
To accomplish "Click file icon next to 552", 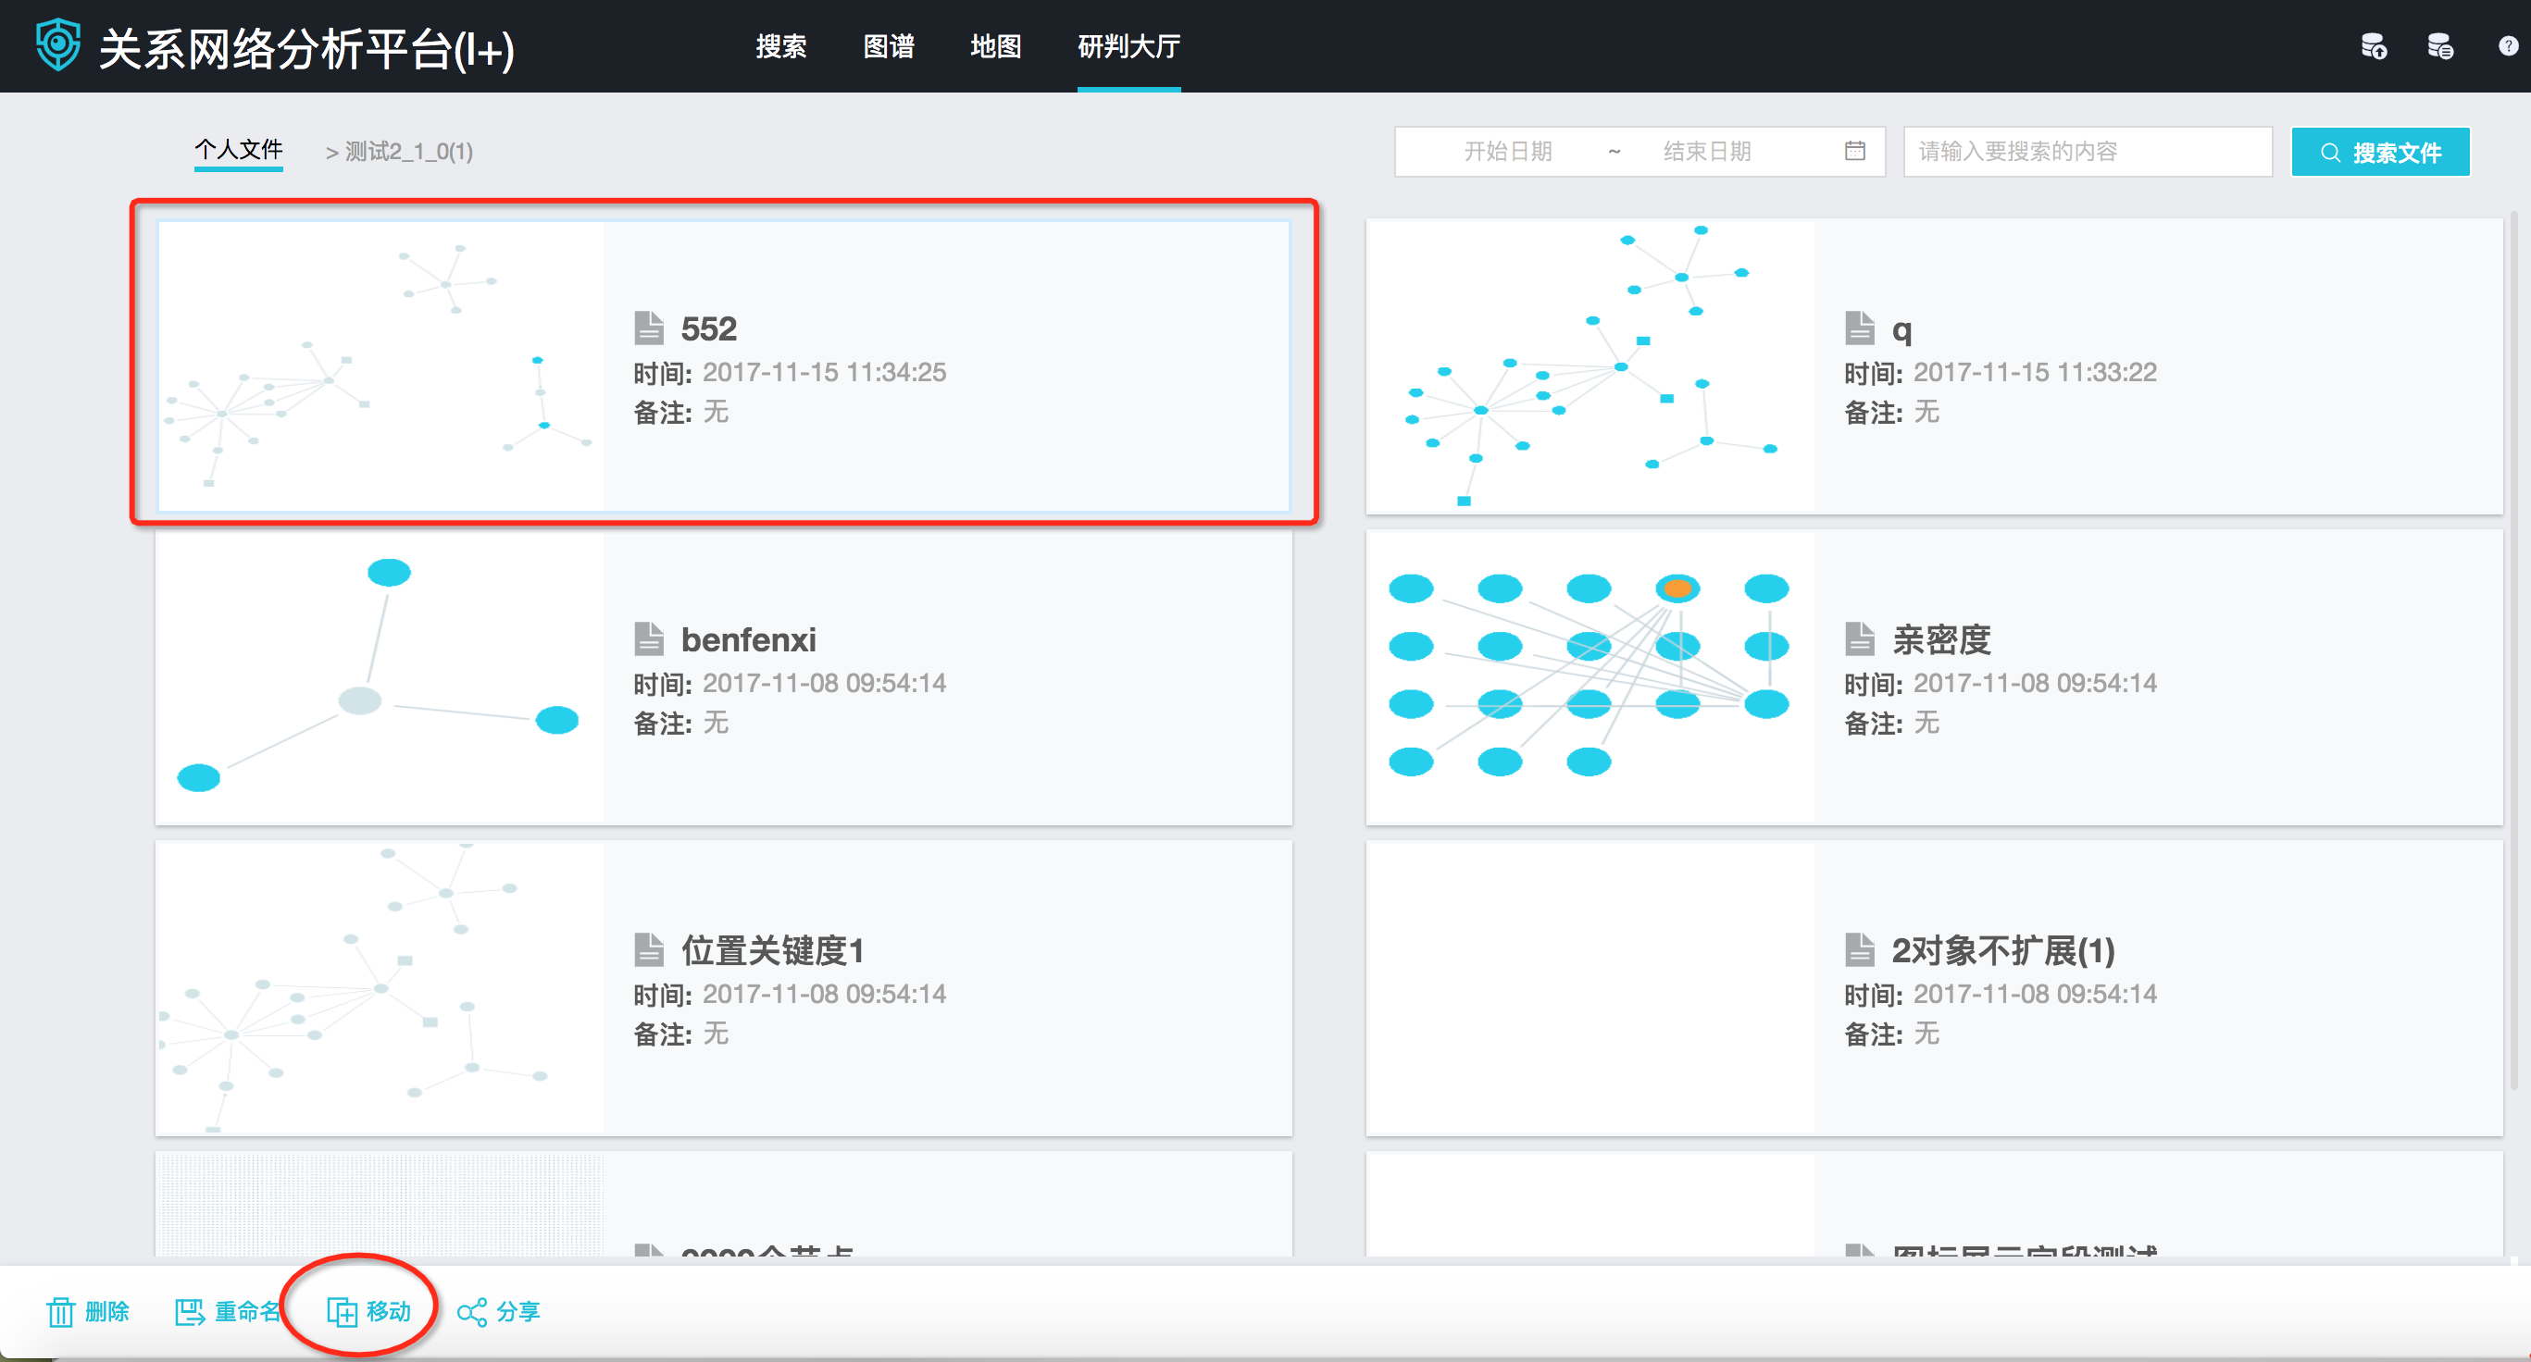I will tap(648, 328).
